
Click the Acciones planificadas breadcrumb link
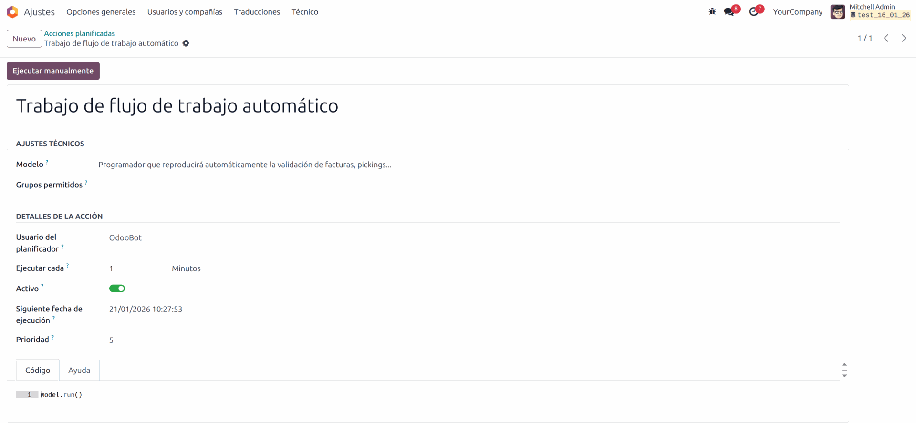pos(79,33)
